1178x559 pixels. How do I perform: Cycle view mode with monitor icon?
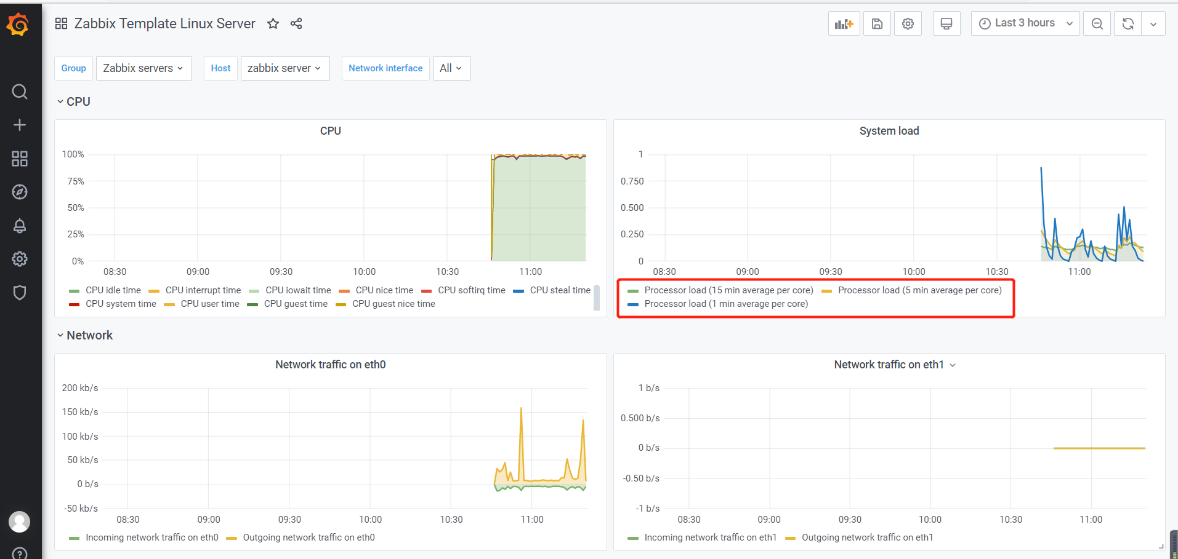946,23
